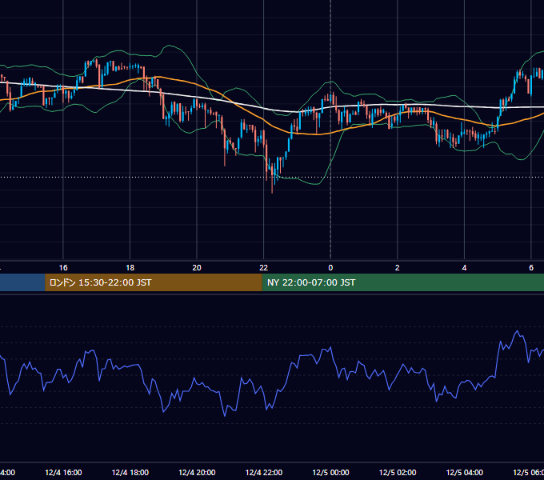Click the '12/5 04:00' time label
The width and height of the screenshot is (544, 480).
point(464,472)
